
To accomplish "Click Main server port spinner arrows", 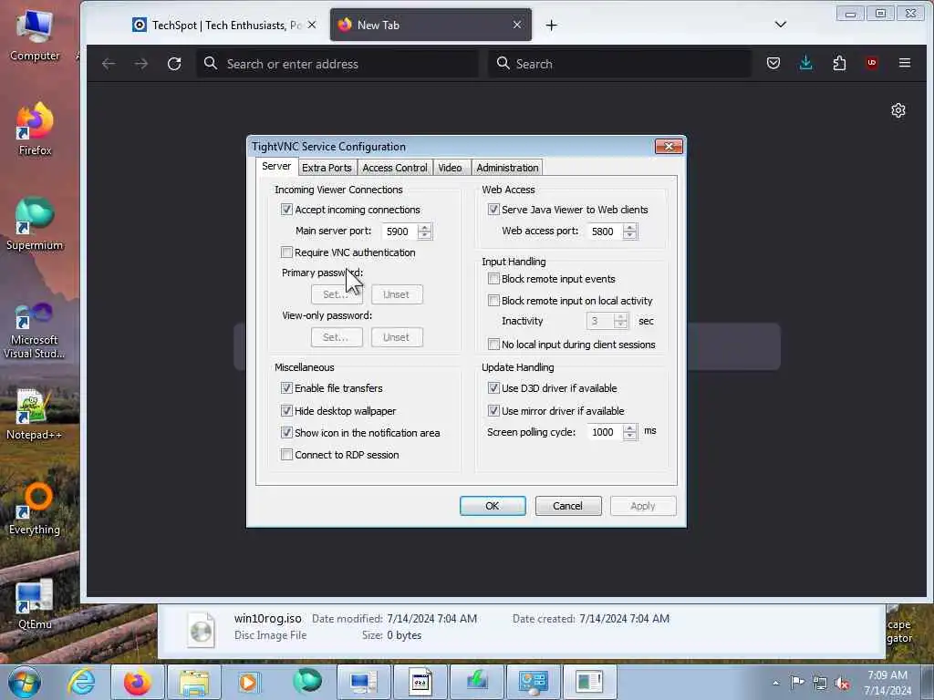I will 425,232.
